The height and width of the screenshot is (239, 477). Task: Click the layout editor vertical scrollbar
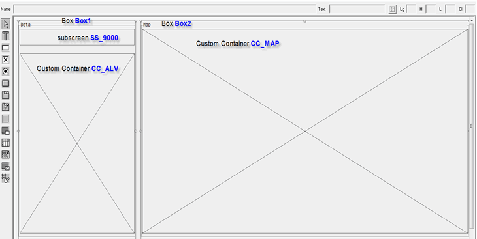point(472,126)
